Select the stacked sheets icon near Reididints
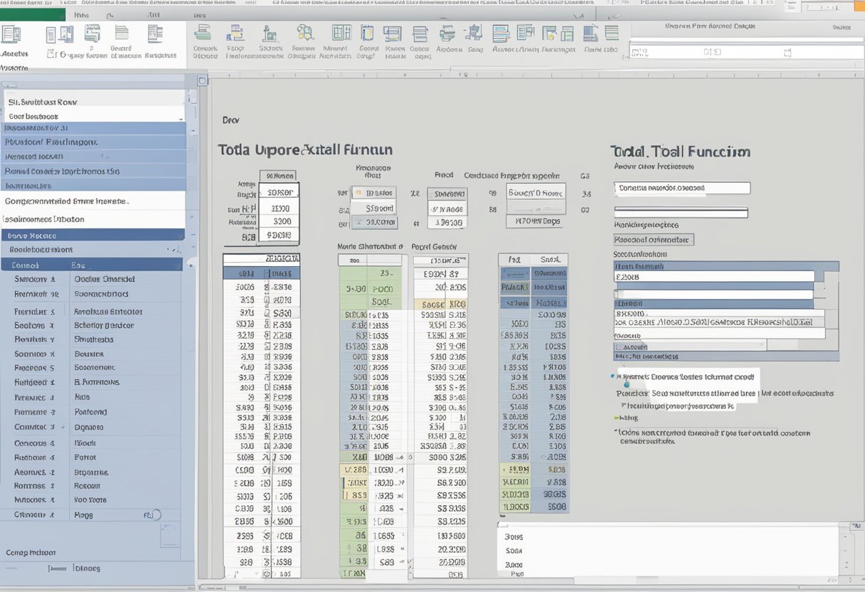Viewport: 865px width, 592px height. point(122,33)
